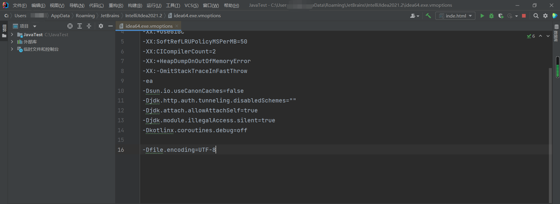Image resolution: width=560 pixels, height=204 pixels.
Task: Open the user account menu icon
Action: click(x=414, y=16)
